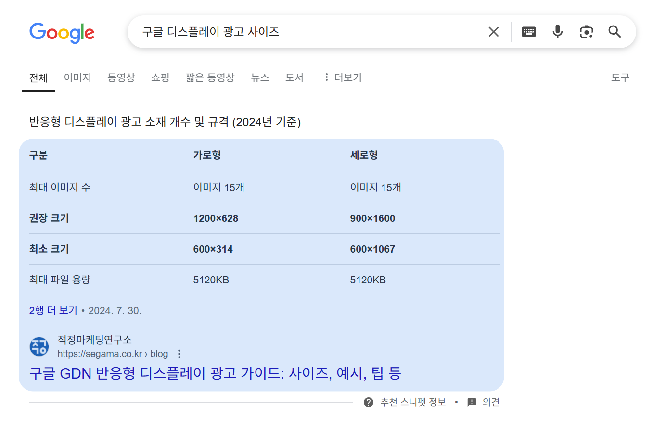
Task: Click into the search query text field
Action: click(x=308, y=32)
